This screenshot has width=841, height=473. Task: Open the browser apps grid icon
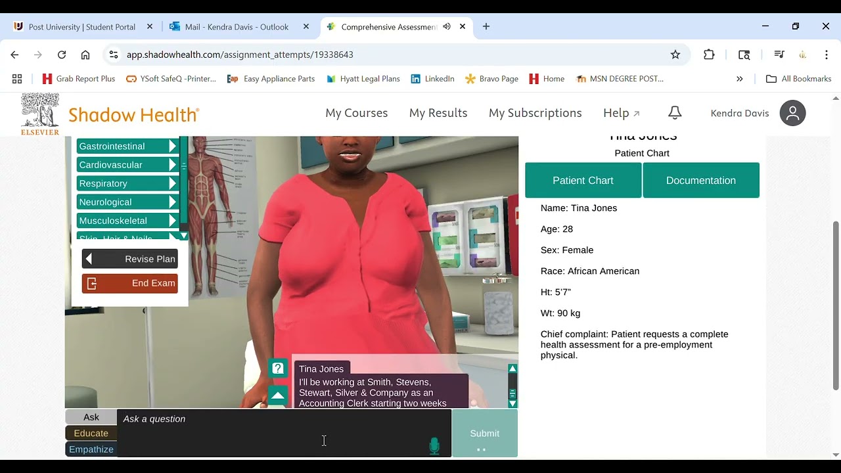click(x=17, y=79)
